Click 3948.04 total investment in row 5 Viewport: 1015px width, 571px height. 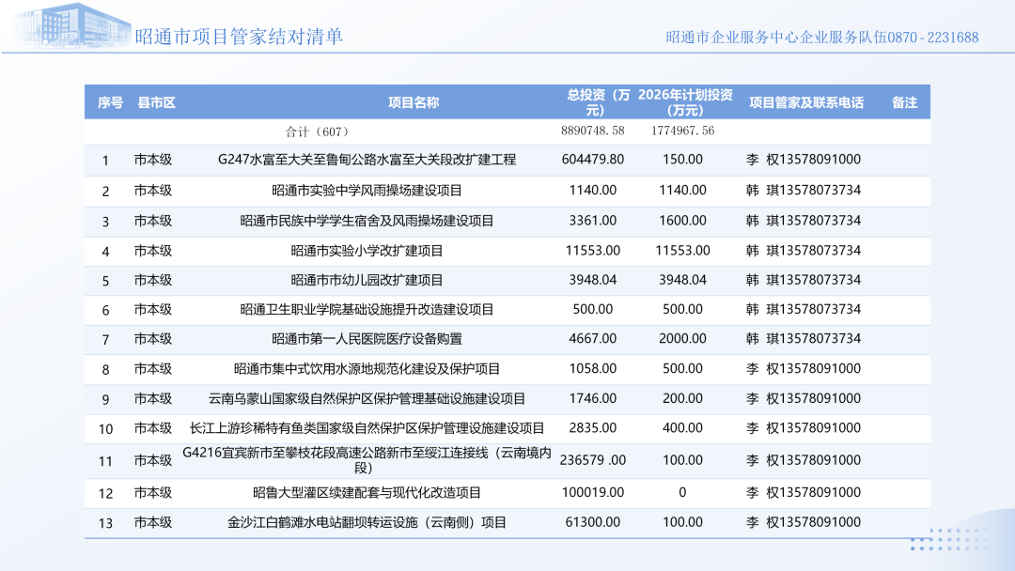[x=593, y=280]
